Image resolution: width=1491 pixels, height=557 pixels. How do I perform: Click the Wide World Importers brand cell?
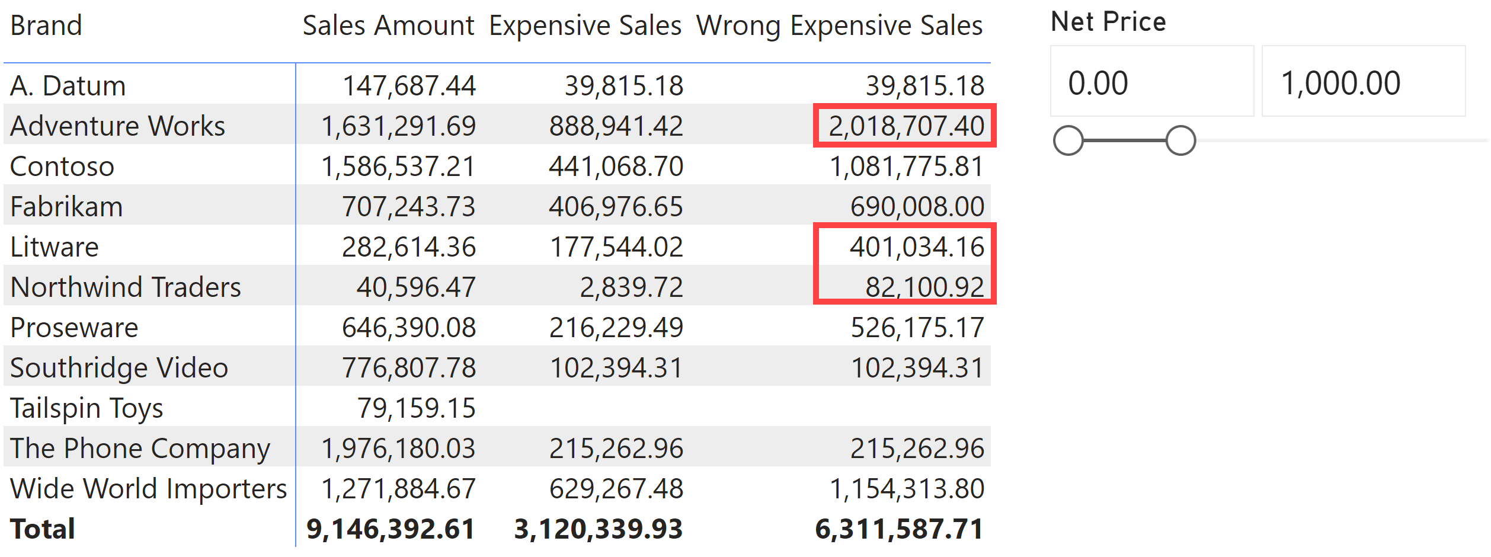149,489
